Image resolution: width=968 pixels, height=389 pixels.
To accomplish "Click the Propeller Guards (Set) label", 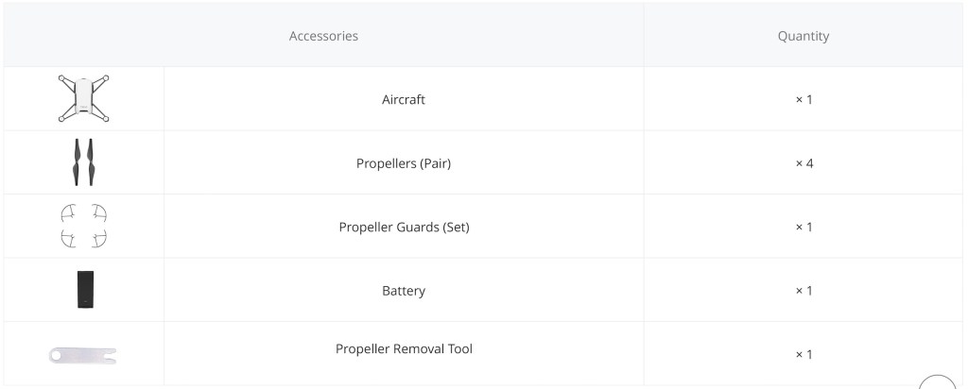I will (x=404, y=227).
